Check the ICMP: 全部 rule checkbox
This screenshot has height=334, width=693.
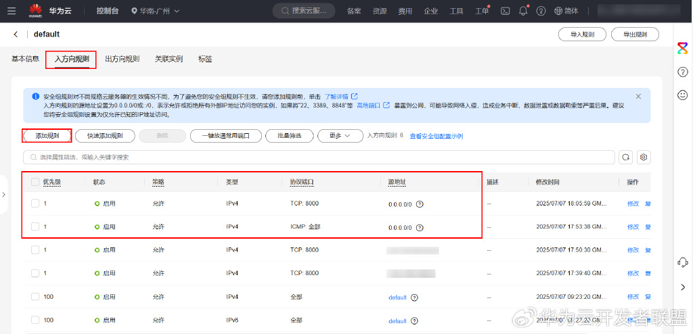tap(35, 226)
